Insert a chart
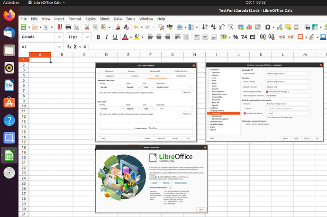 (x=249, y=27)
